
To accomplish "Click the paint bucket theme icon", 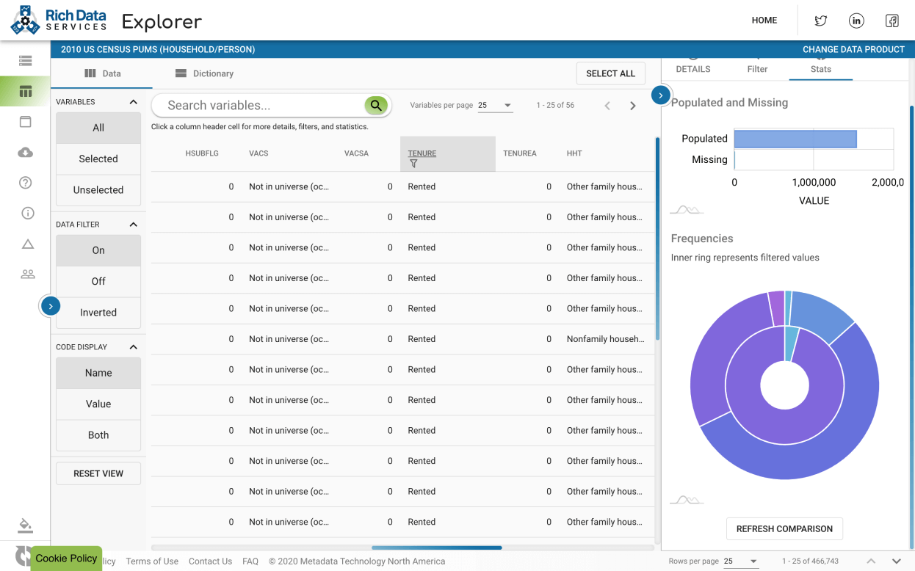I will [26, 525].
